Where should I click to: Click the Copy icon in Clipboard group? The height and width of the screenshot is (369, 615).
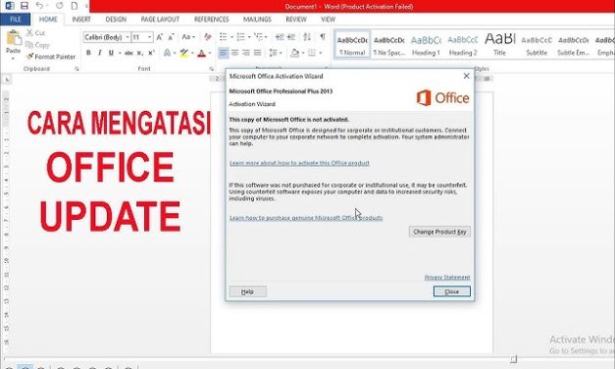tap(29, 45)
